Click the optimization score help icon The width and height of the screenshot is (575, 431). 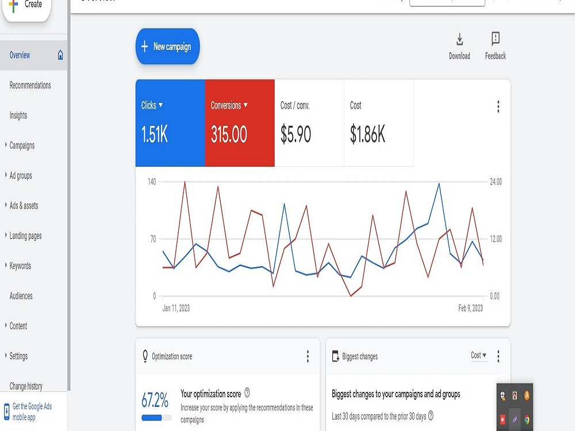pyautogui.click(x=247, y=393)
